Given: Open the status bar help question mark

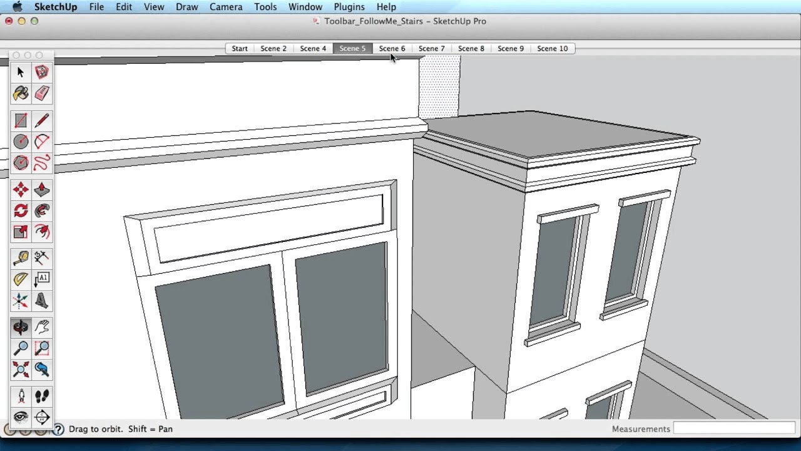Looking at the screenshot, I should pyautogui.click(x=58, y=429).
